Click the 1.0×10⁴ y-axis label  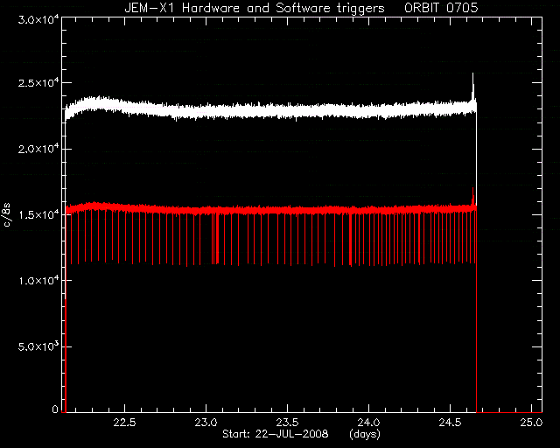pyautogui.click(x=38, y=281)
